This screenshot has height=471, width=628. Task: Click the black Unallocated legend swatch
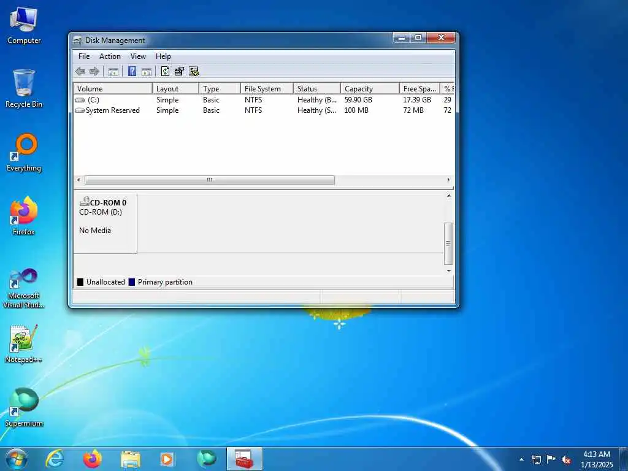coord(80,282)
